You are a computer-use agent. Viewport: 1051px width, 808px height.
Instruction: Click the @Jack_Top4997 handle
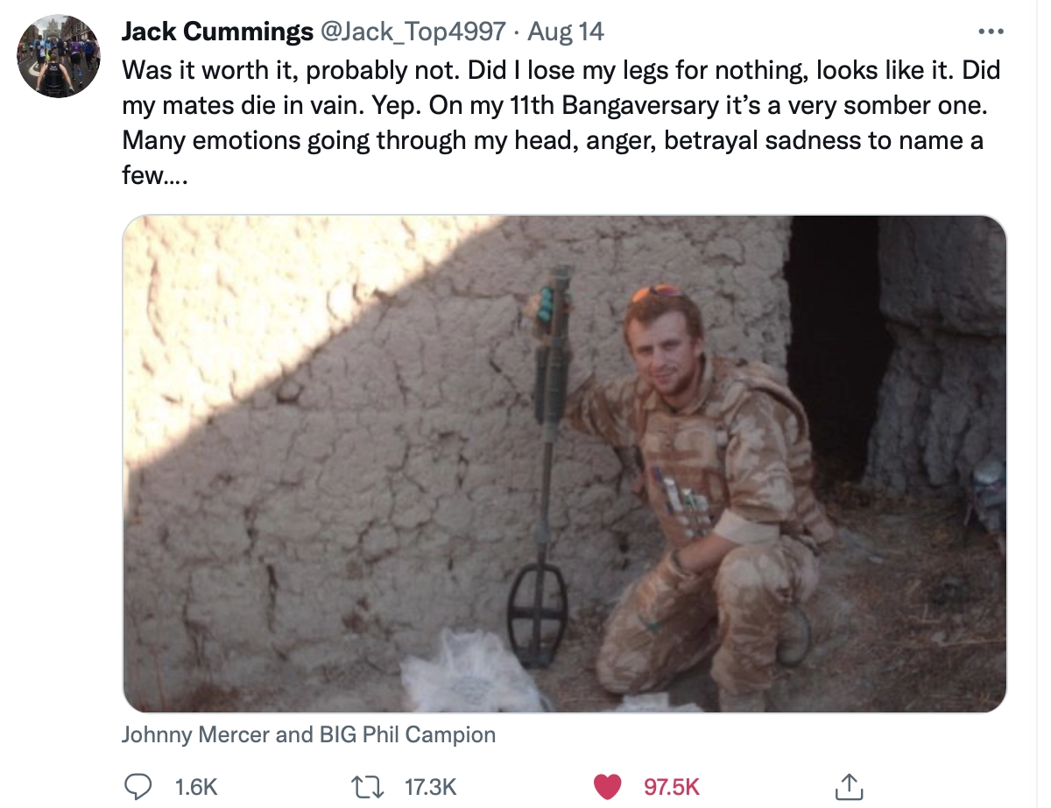click(x=413, y=32)
